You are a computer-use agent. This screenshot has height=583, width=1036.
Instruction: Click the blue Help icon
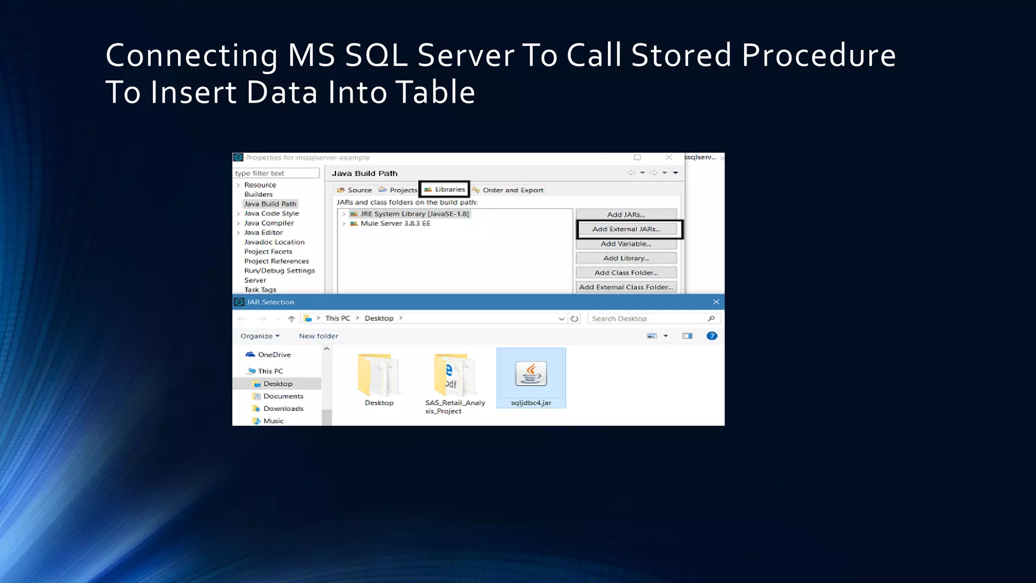712,336
